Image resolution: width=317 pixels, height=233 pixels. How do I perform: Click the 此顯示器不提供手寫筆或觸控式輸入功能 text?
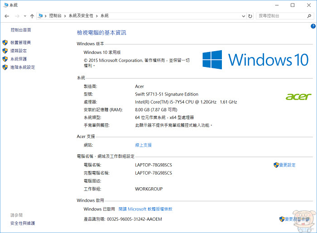pos(173,125)
